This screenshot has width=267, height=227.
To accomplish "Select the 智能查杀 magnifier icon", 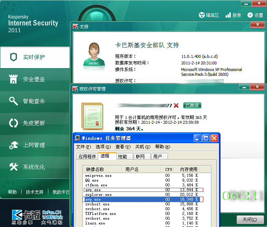I will coord(14,101).
